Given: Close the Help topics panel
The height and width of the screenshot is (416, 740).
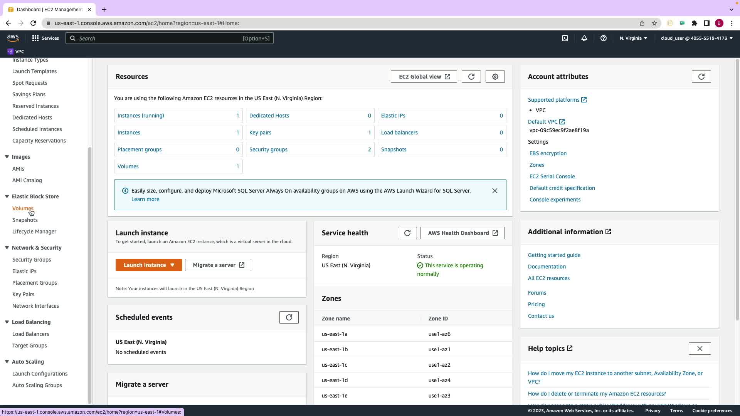Looking at the screenshot, I should click(700, 349).
